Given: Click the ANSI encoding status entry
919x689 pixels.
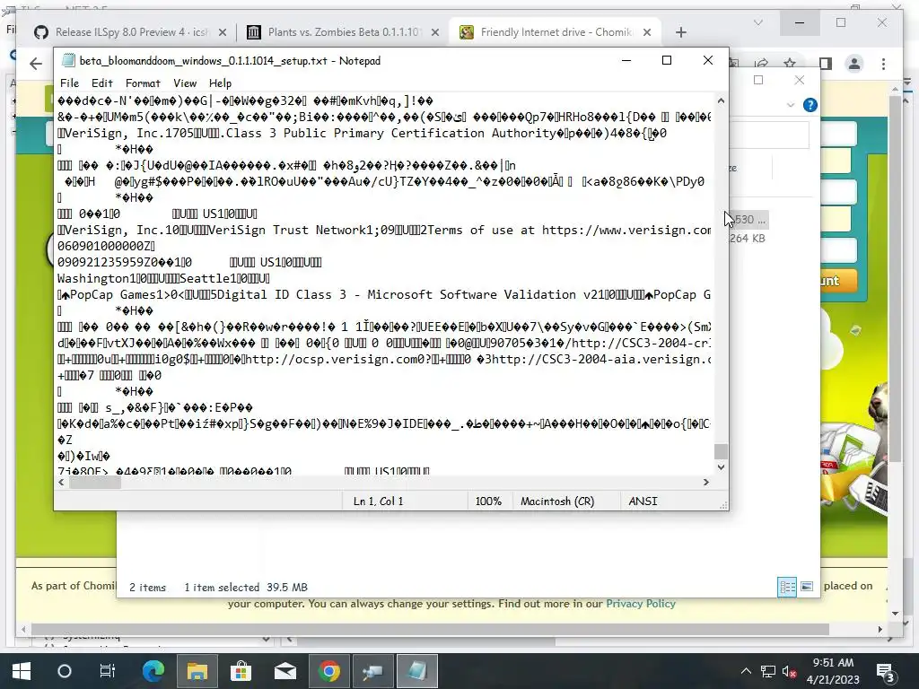Looking at the screenshot, I should (x=643, y=501).
